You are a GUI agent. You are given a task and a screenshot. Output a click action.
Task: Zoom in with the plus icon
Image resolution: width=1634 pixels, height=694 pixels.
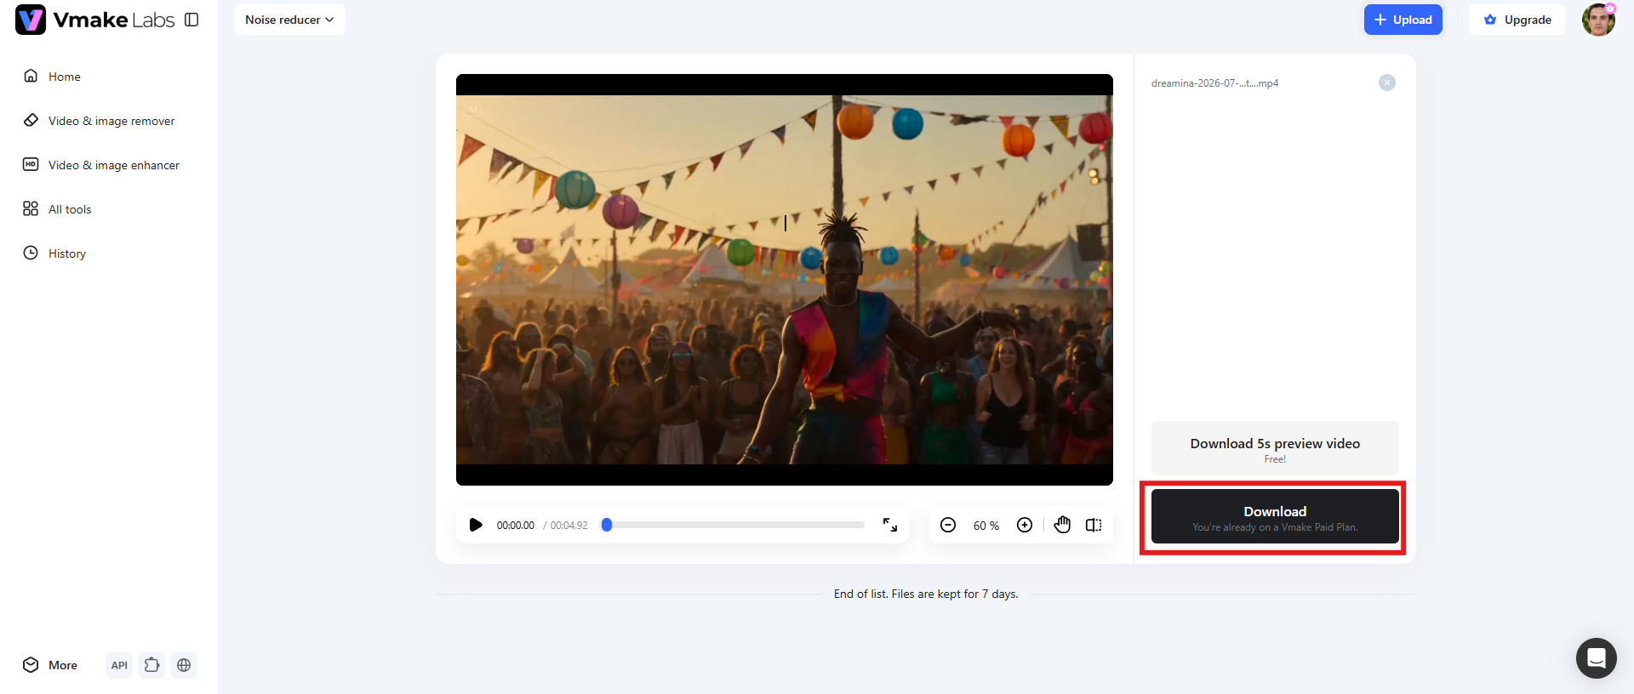[x=1025, y=525]
